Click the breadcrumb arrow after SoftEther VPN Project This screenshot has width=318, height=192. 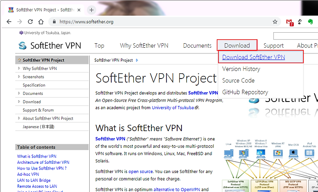(137, 60)
